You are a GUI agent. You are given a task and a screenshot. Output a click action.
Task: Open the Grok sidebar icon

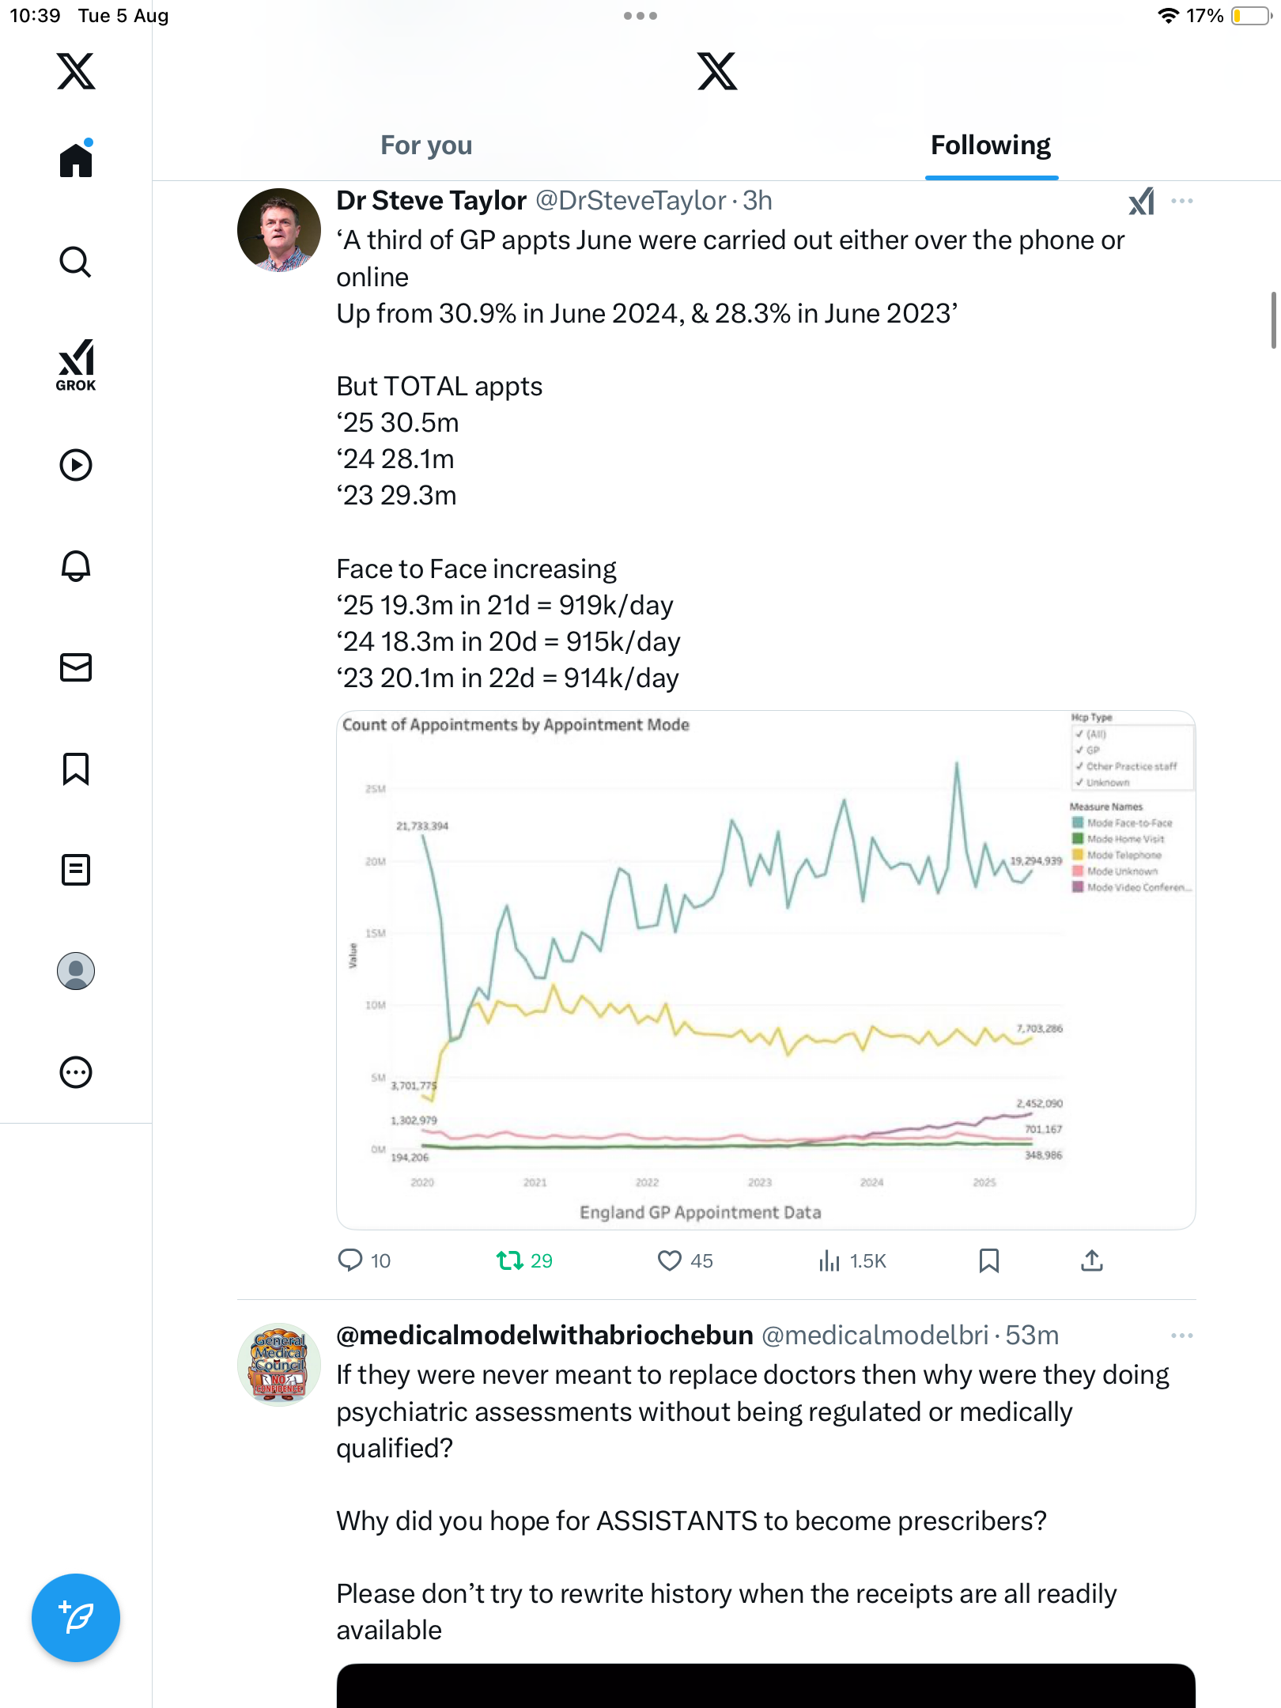(x=76, y=365)
